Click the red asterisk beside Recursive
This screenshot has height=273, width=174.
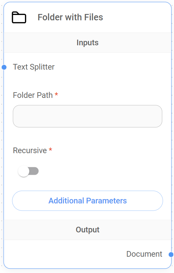51,149
